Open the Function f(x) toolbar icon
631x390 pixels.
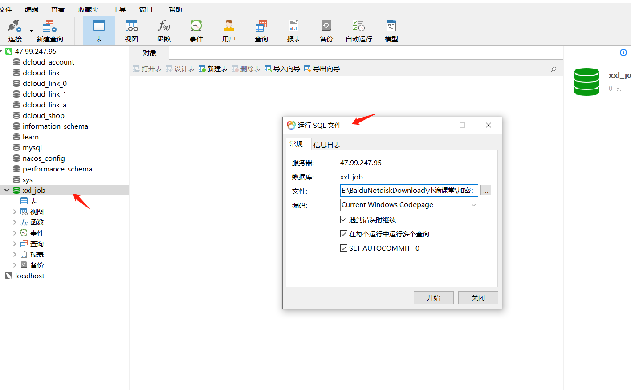point(164,31)
